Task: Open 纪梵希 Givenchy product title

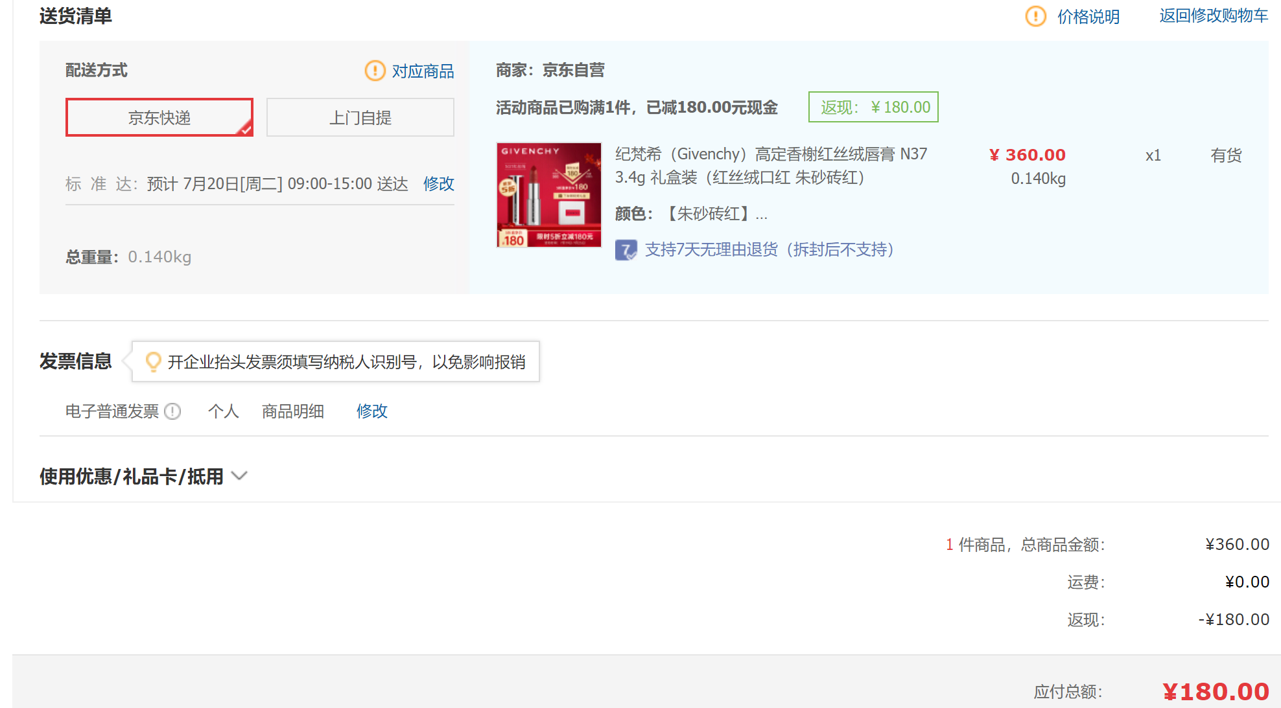Action: click(x=771, y=166)
